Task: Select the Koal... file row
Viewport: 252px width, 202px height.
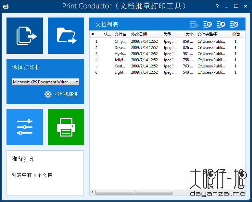Action: tap(167, 66)
